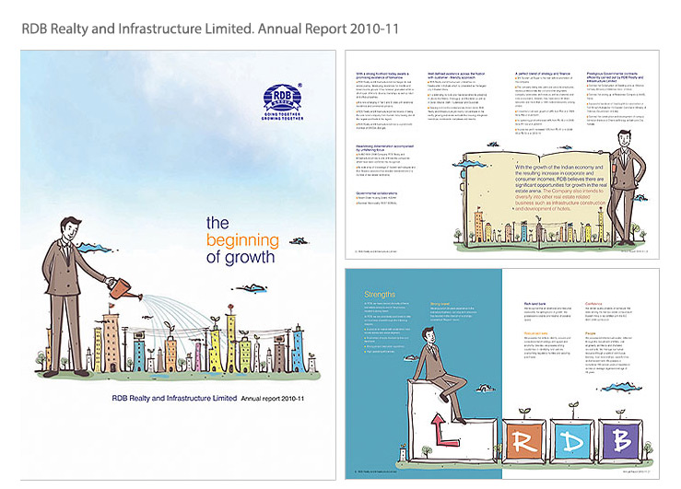
Task: Open the Strengths spread thumbnail
Action: coord(502,374)
